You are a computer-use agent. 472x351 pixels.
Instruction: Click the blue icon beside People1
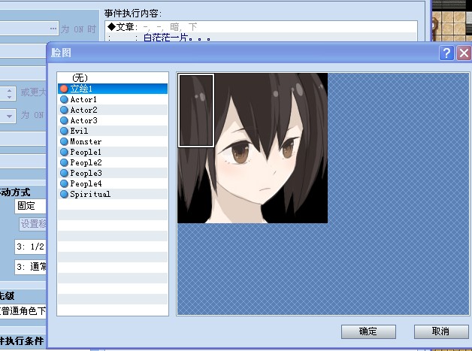pos(64,152)
